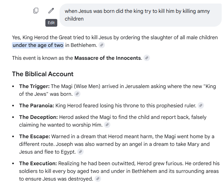Open source link after 'in Bethlehem.'
This screenshot has width=223, height=188.
102,45
